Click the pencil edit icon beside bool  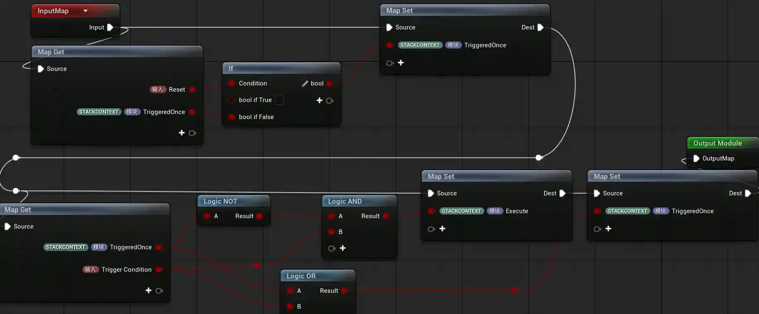tap(305, 83)
